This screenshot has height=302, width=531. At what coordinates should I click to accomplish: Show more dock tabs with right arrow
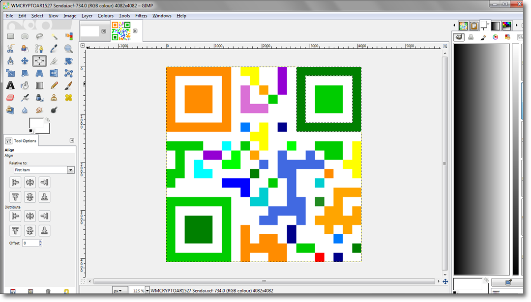[516, 26]
